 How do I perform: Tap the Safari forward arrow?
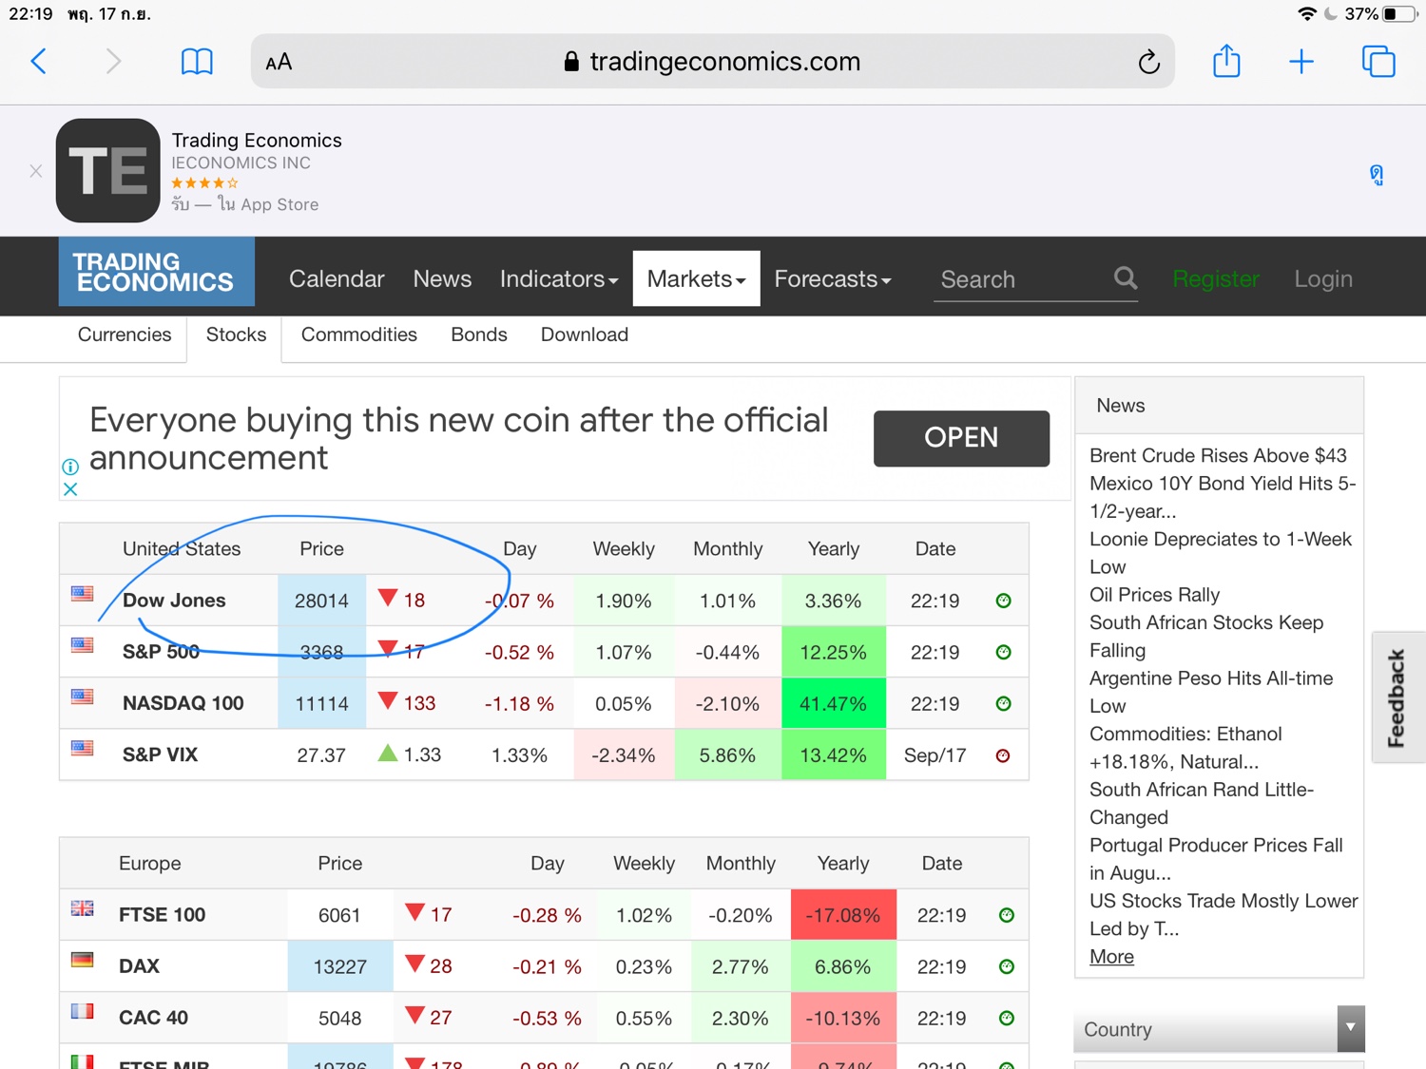pyautogui.click(x=113, y=62)
